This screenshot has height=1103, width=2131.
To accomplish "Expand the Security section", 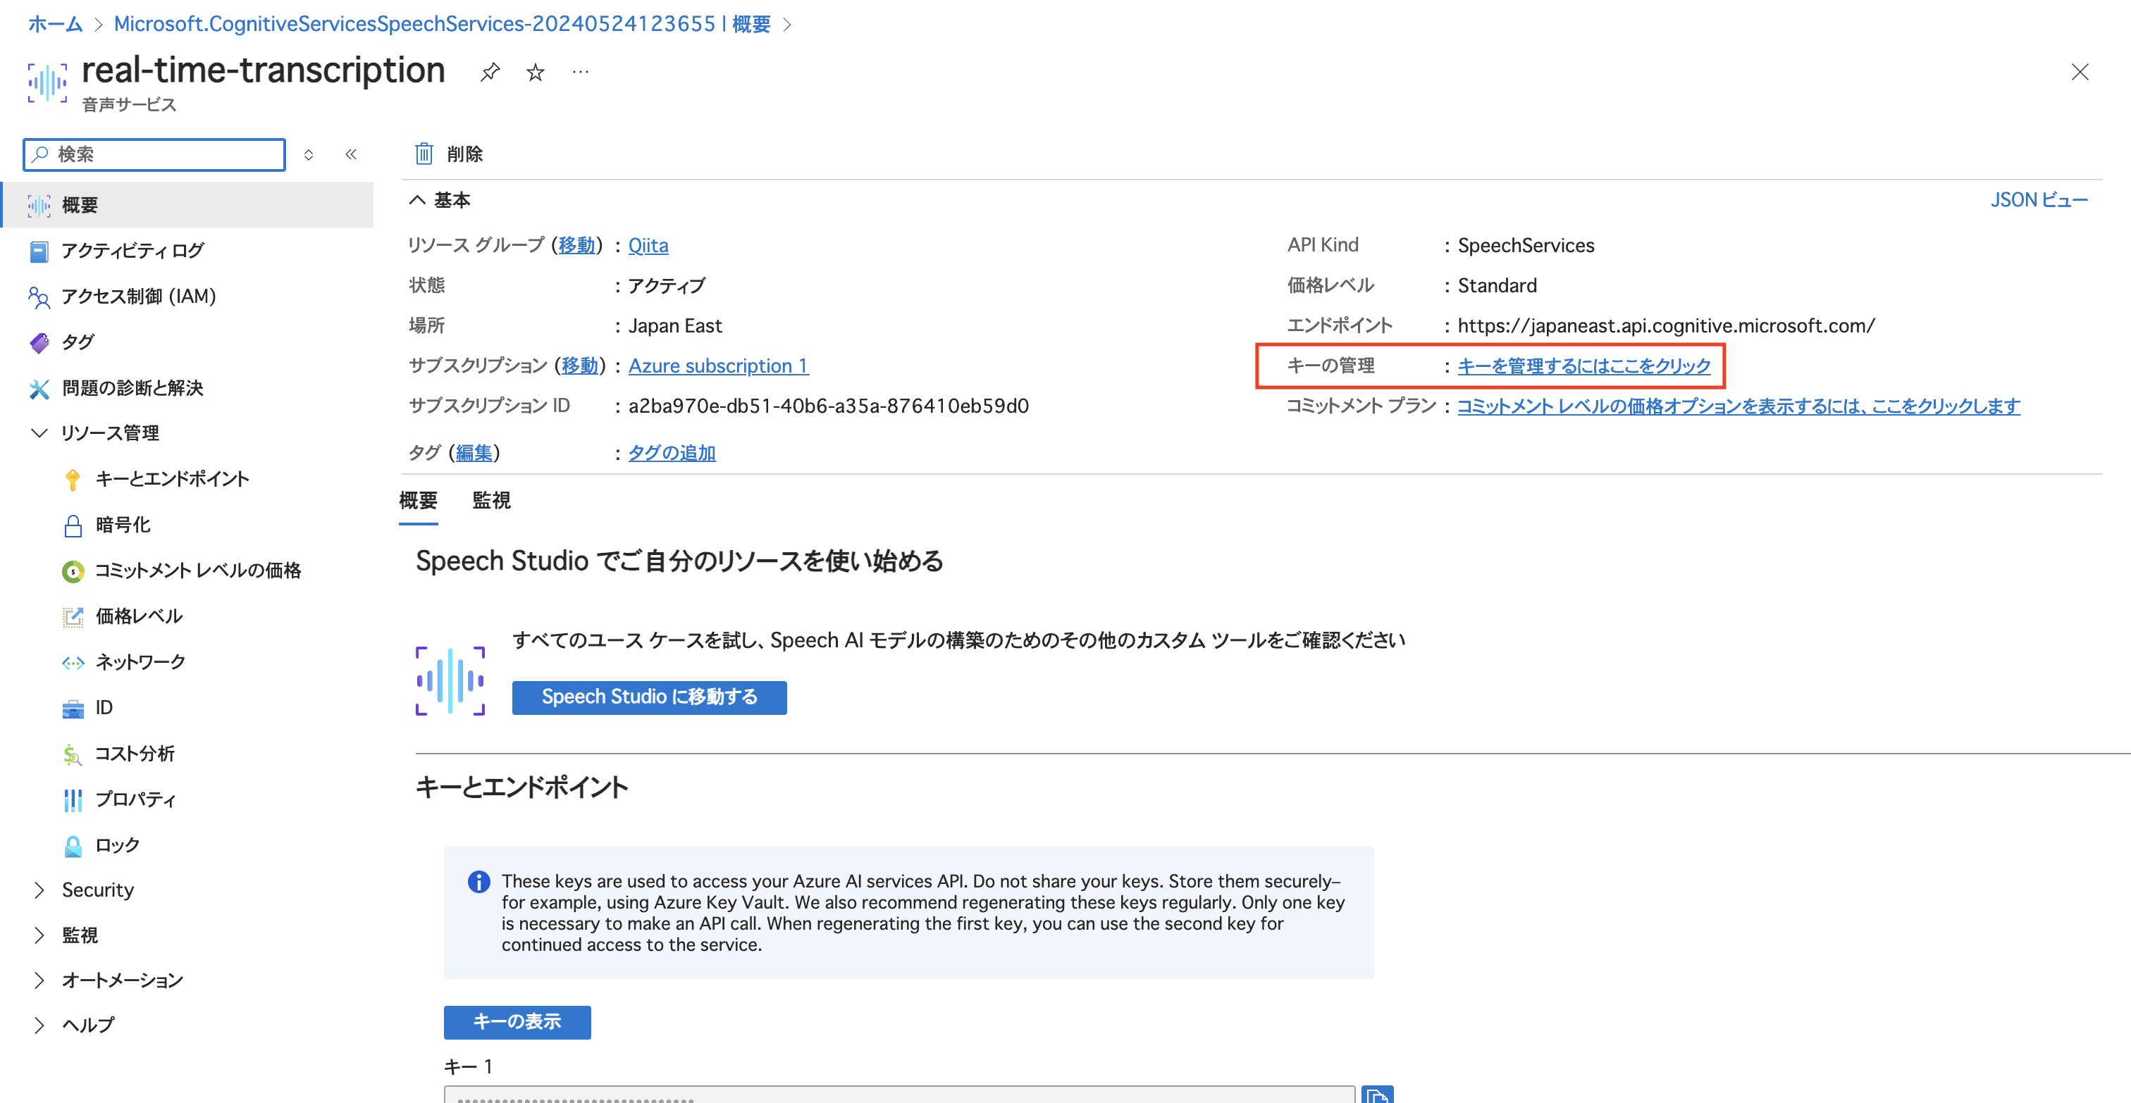I will click(39, 890).
